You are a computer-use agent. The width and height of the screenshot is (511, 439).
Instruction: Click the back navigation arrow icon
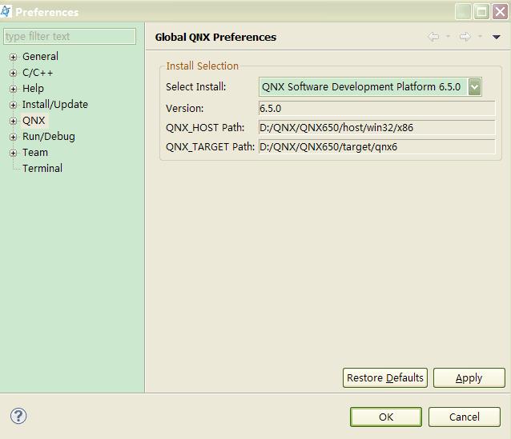433,37
